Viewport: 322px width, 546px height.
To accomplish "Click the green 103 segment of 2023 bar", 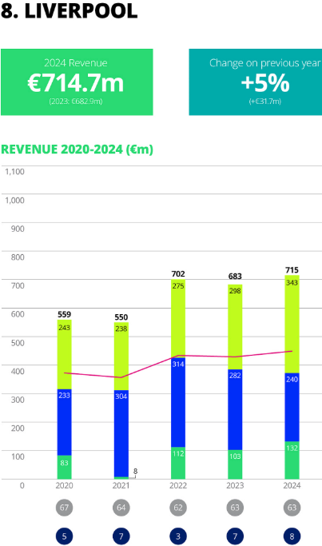I will [x=235, y=464].
